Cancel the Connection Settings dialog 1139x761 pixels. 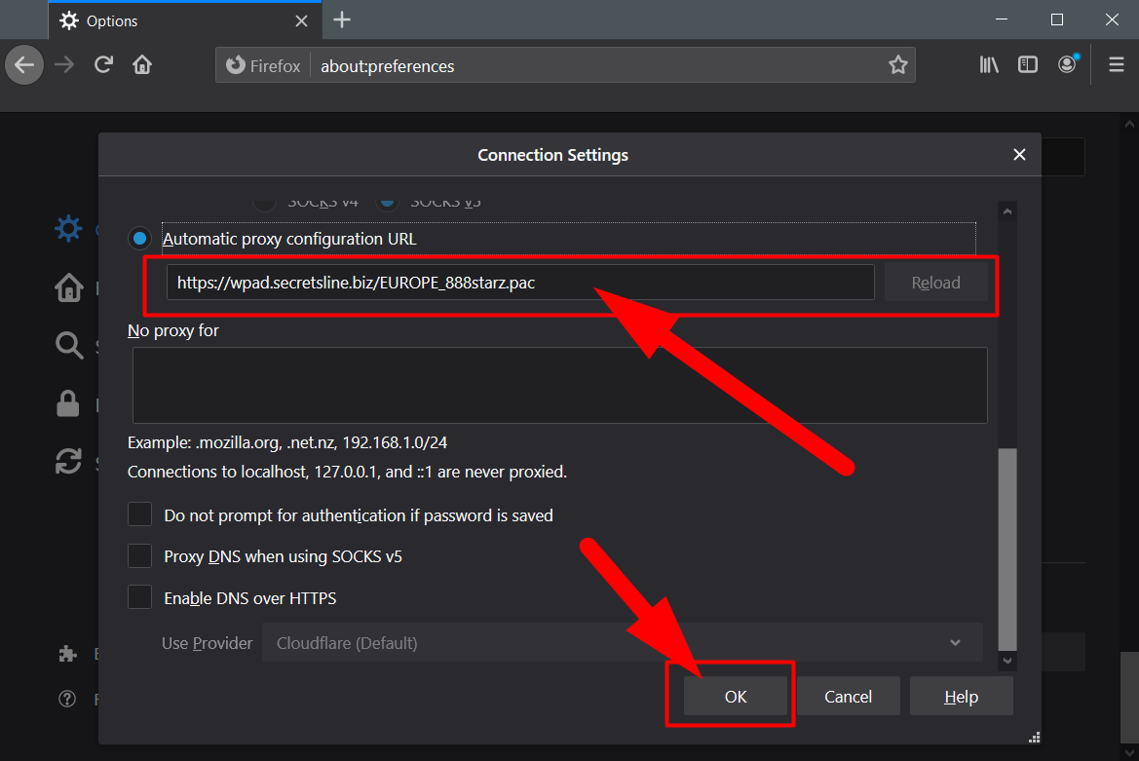848,697
